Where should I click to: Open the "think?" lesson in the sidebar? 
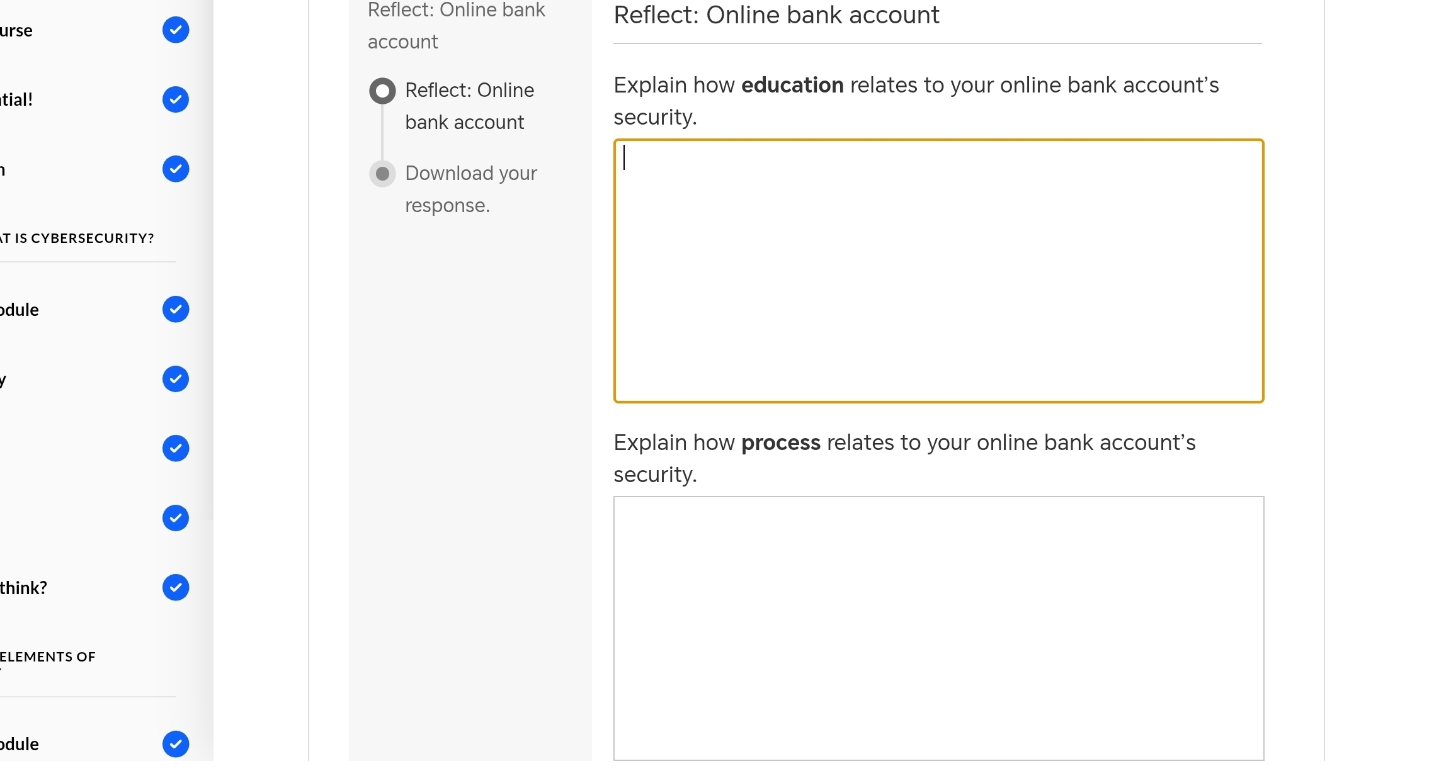pos(24,588)
